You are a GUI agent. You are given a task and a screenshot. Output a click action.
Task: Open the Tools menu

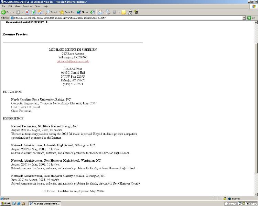pos(37,6)
